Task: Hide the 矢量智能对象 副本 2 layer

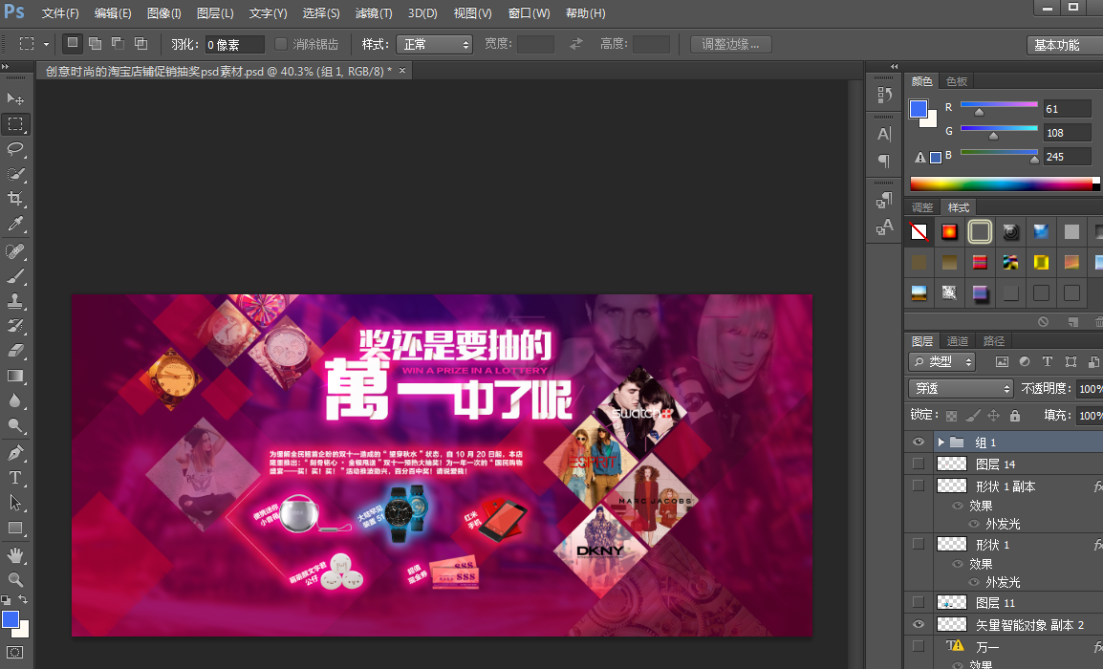Action: tap(918, 624)
